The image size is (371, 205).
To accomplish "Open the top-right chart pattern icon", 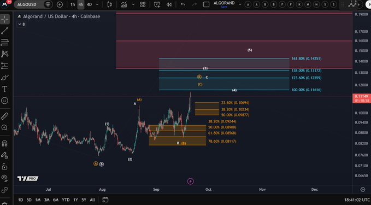I will click(352, 4).
